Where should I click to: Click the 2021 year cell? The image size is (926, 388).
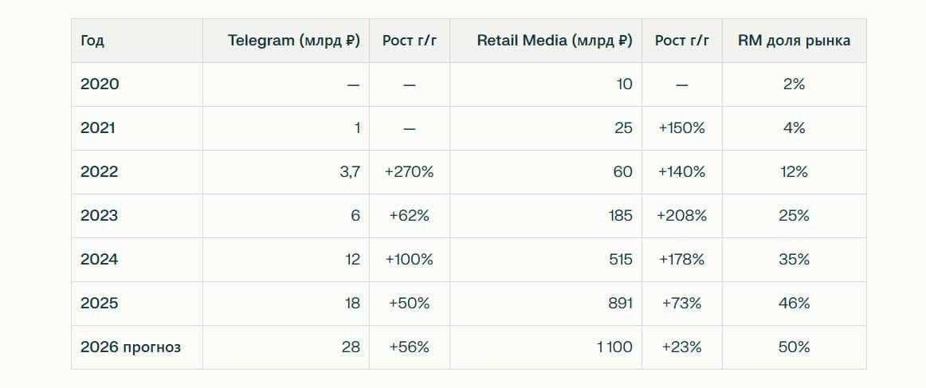(x=98, y=128)
